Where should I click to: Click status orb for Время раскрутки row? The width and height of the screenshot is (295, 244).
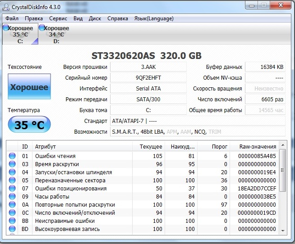[12, 164]
